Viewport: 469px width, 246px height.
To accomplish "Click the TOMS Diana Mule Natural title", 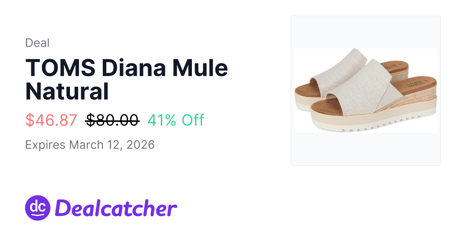I will (x=126, y=79).
